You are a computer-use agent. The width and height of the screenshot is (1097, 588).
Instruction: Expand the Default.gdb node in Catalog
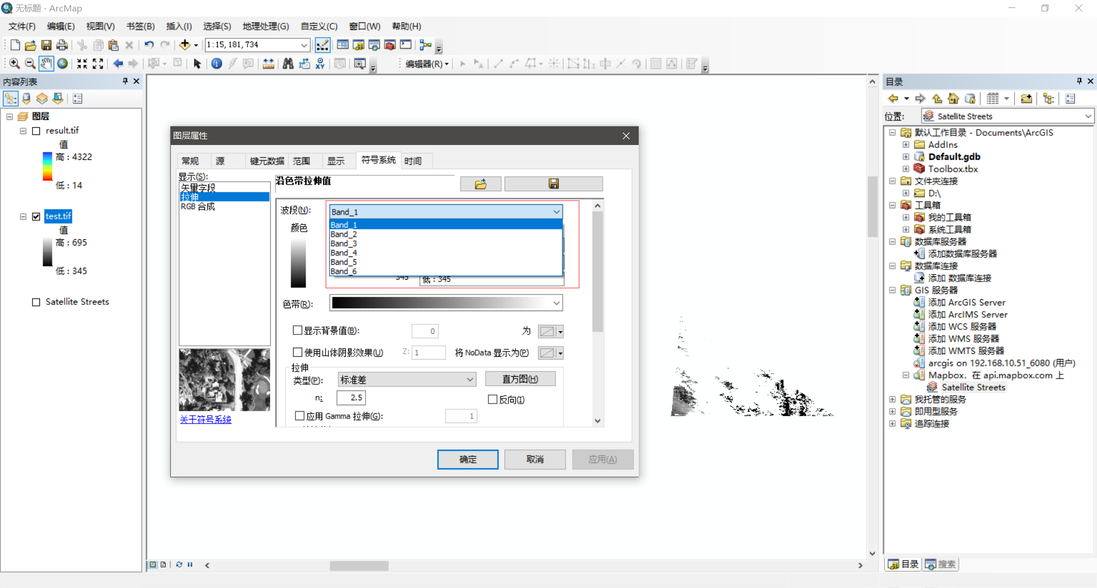906,156
